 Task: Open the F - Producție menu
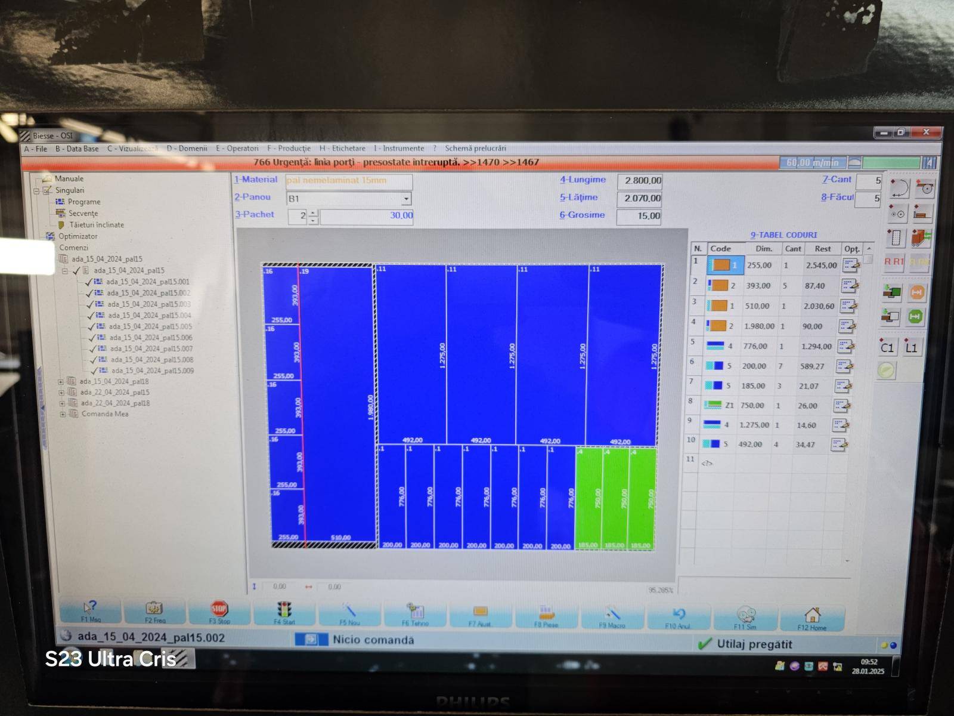coord(289,149)
